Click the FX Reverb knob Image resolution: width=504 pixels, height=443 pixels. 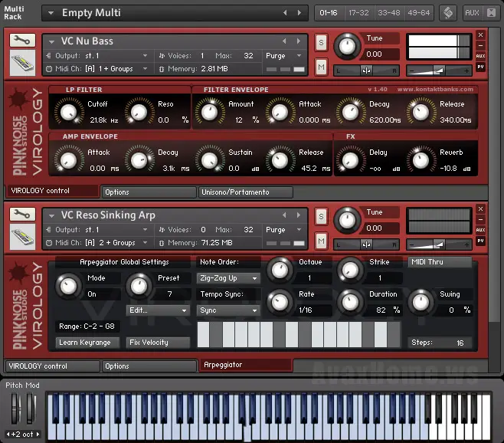[421, 160]
